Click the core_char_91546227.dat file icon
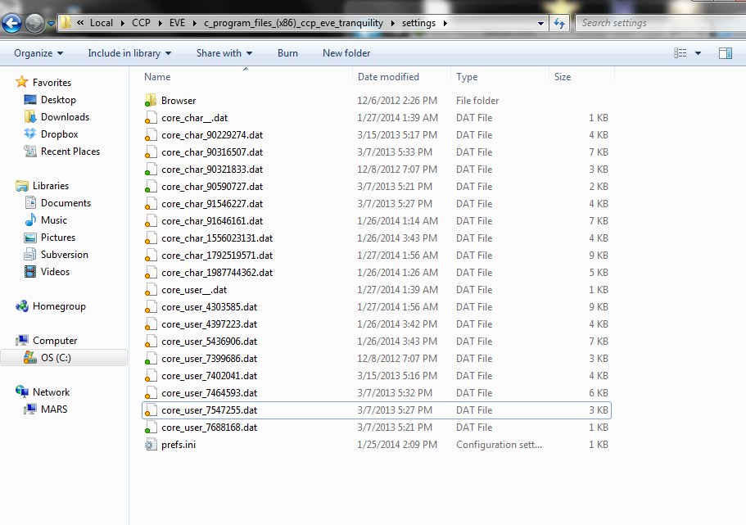This screenshot has width=746, height=525. (151, 204)
